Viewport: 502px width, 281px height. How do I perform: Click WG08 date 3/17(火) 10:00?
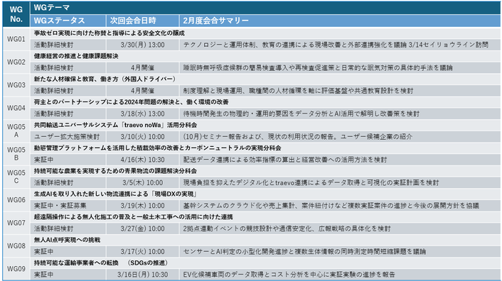point(142,252)
